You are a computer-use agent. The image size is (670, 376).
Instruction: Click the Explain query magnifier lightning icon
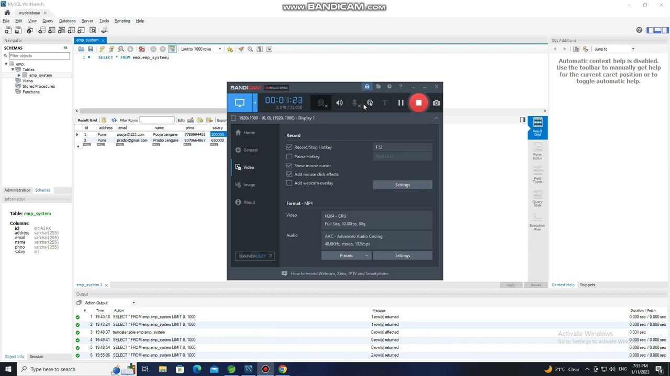[121, 49]
